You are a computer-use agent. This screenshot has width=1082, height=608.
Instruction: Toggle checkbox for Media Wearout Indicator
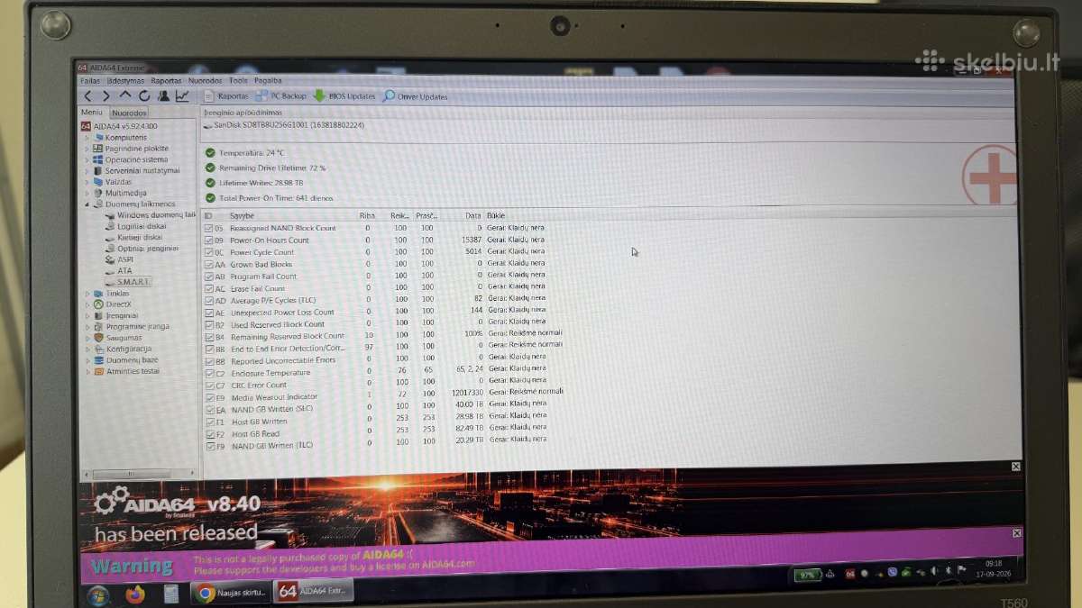pos(210,396)
